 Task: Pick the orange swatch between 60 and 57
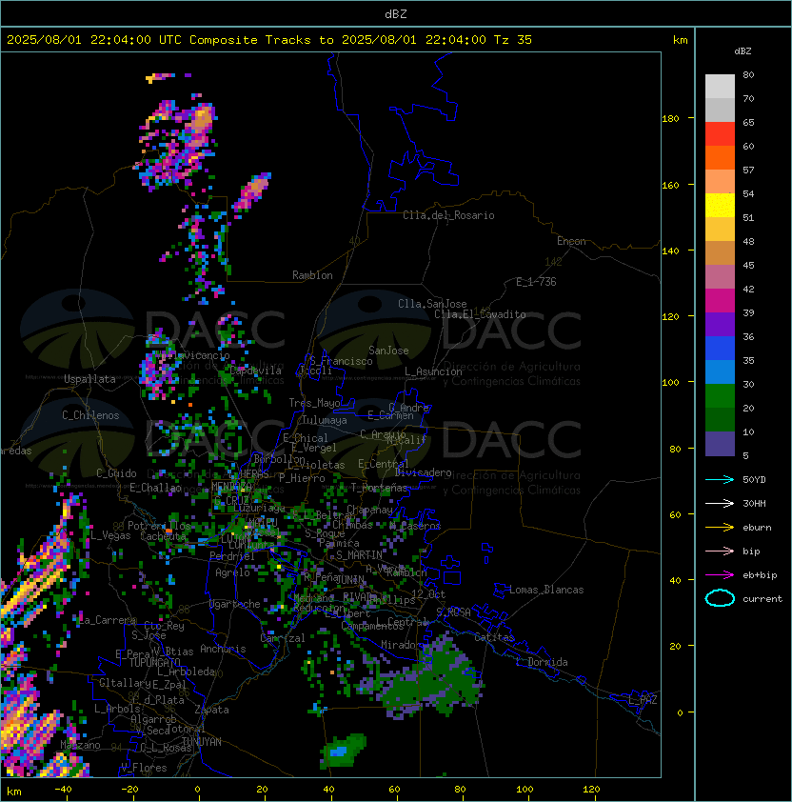tap(720, 157)
